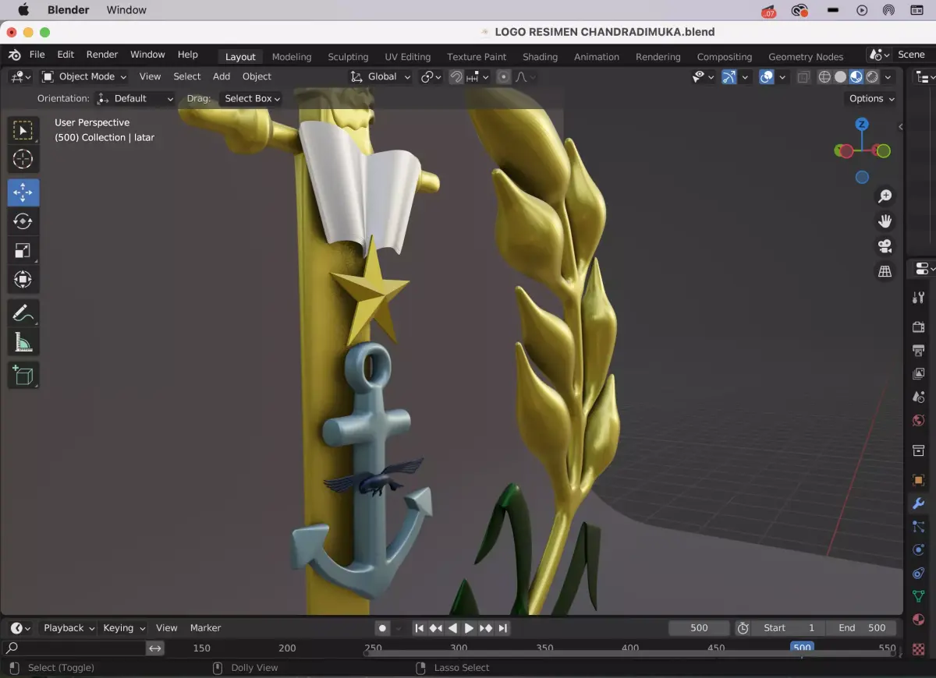Click the playhead marker at 500
The width and height of the screenshot is (936, 678).
tap(802, 648)
